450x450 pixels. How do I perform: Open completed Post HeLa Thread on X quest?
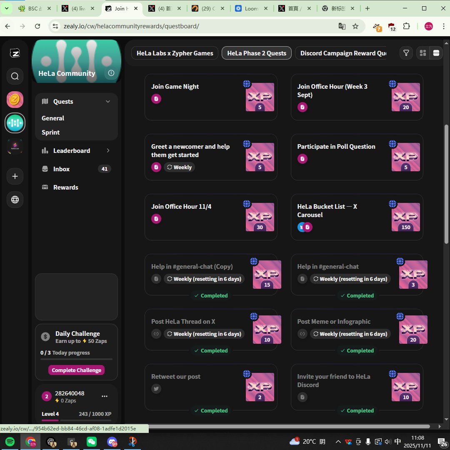pyautogui.click(x=211, y=330)
